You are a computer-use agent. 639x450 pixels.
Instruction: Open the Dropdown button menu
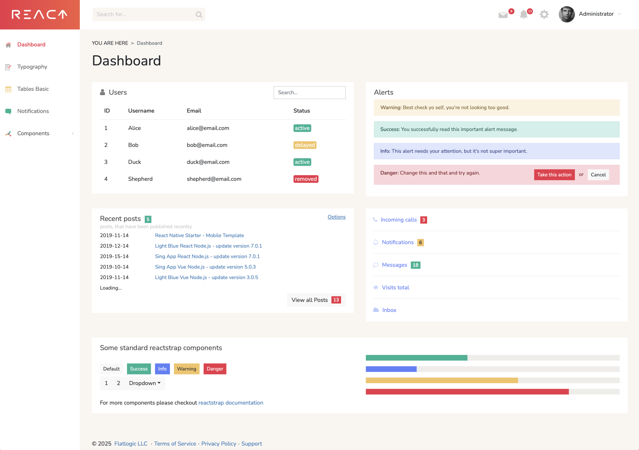[145, 383]
